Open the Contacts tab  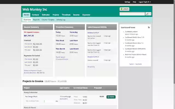click(x=35, y=15)
